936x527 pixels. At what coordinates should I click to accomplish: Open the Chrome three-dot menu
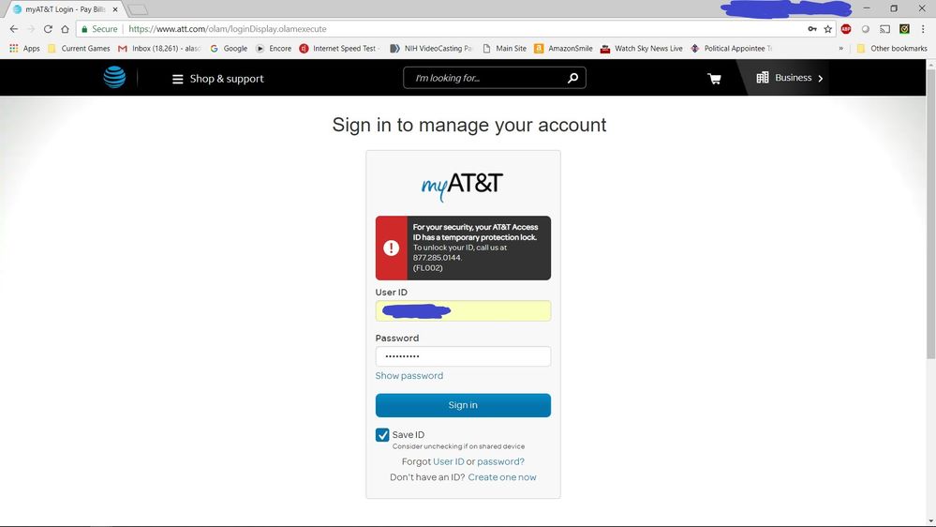click(x=923, y=29)
